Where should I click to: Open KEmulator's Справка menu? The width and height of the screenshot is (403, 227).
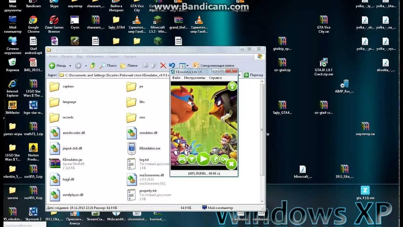[x=215, y=78]
